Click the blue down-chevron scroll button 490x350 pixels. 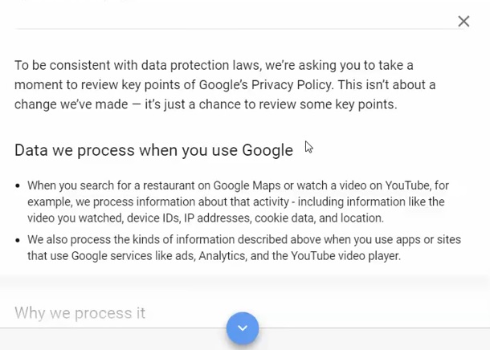243,328
